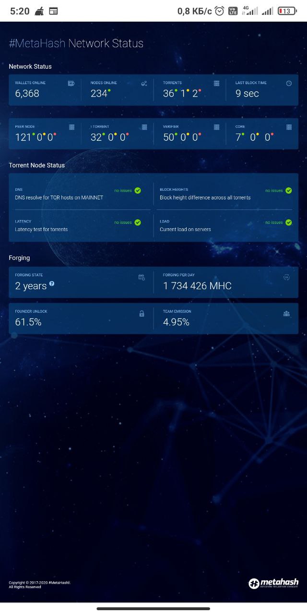The height and width of the screenshot is (615, 307).
Task: Click 'Current load on servers' text
Action: (185, 229)
